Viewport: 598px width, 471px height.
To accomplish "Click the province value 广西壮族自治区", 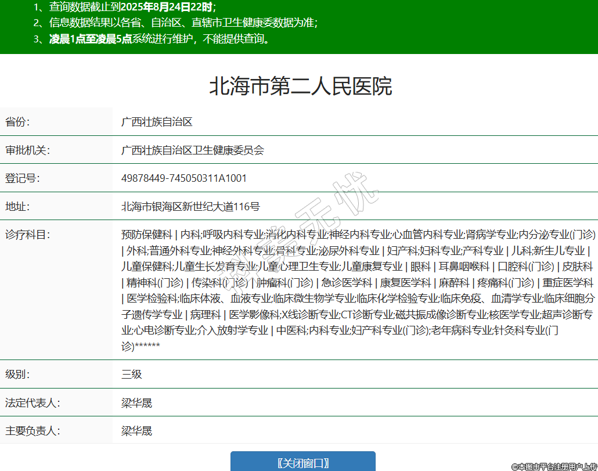I will (x=157, y=122).
